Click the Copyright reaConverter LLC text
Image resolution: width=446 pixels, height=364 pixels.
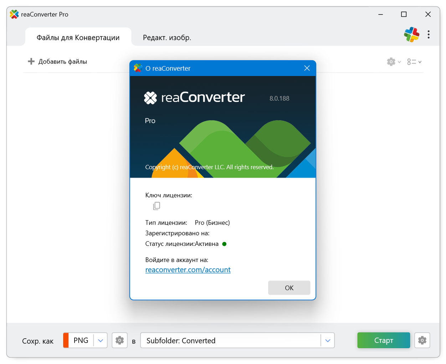[209, 167]
